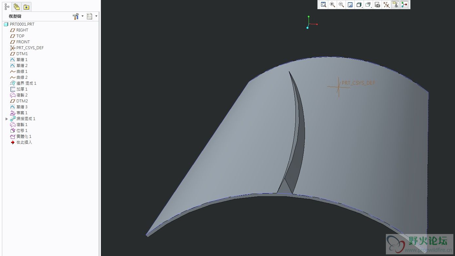Toggle Annotation Display in graphics toolbar
Viewport: 455px width, 256px height.
coord(395,5)
